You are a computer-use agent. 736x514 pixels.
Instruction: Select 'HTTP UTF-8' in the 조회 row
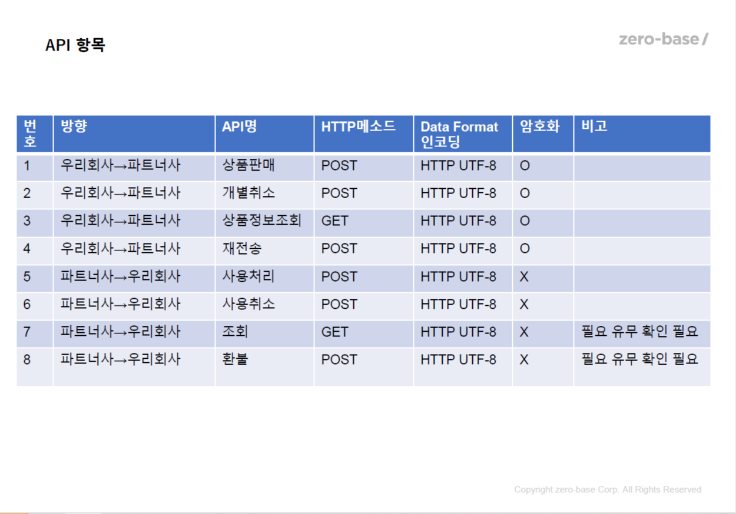463,333
